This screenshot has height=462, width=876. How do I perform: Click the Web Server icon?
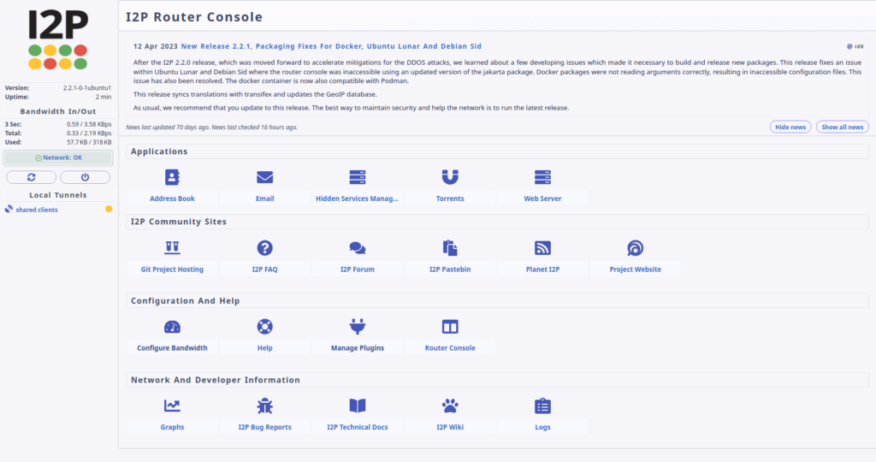click(542, 177)
